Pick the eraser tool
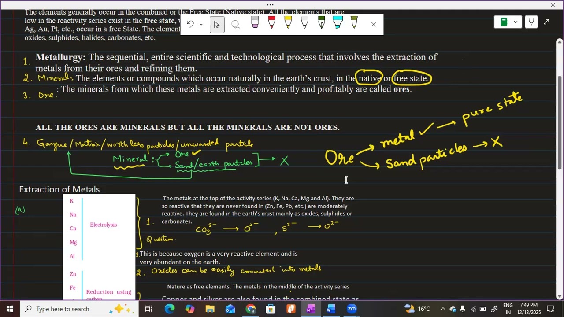This screenshot has width=564, height=317. tap(255, 22)
